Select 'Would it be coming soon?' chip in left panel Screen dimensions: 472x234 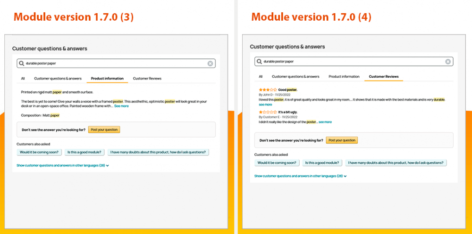click(39, 152)
